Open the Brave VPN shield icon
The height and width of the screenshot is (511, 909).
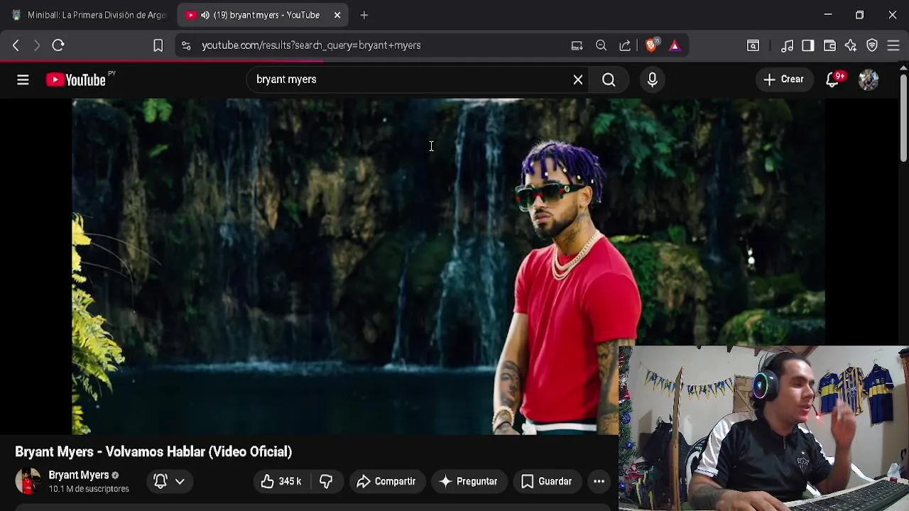872,45
